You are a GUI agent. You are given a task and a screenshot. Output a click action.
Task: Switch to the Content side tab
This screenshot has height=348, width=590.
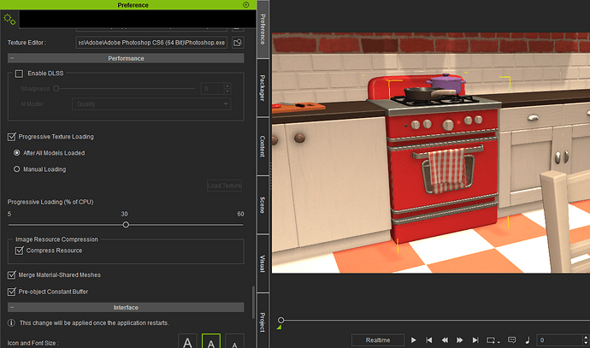[263, 146]
